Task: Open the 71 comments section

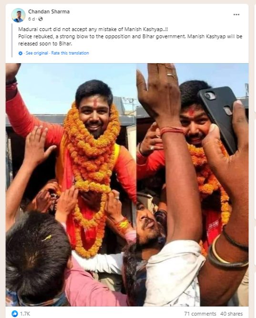Action: click(x=200, y=314)
